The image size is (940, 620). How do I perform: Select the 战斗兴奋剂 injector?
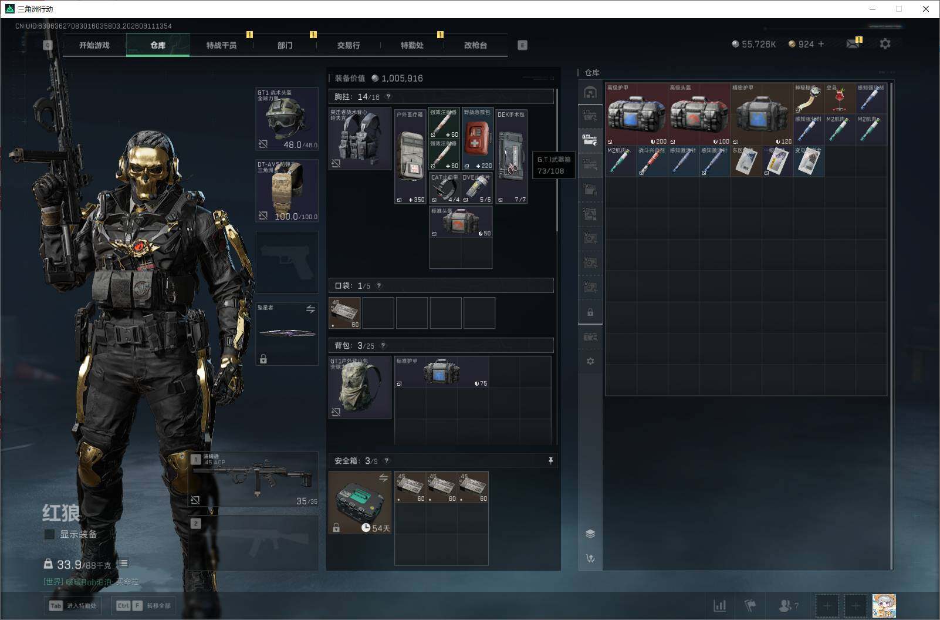pyautogui.click(x=652, y=161)
